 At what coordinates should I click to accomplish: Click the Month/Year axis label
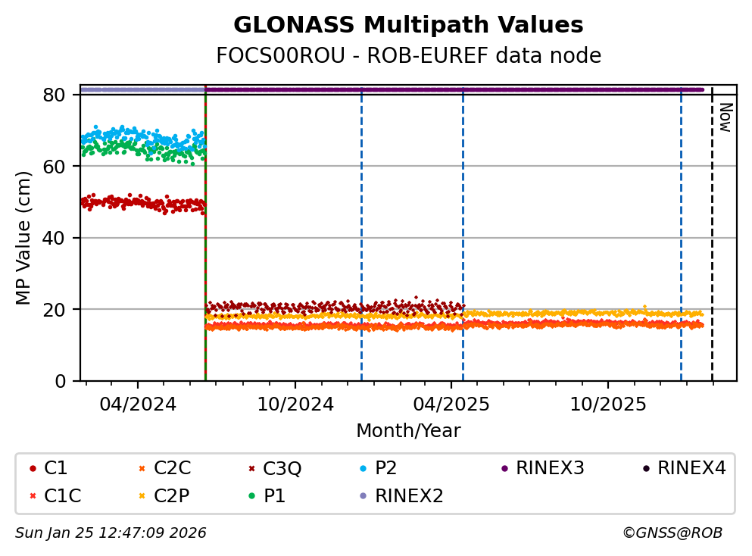pos(408,431)
